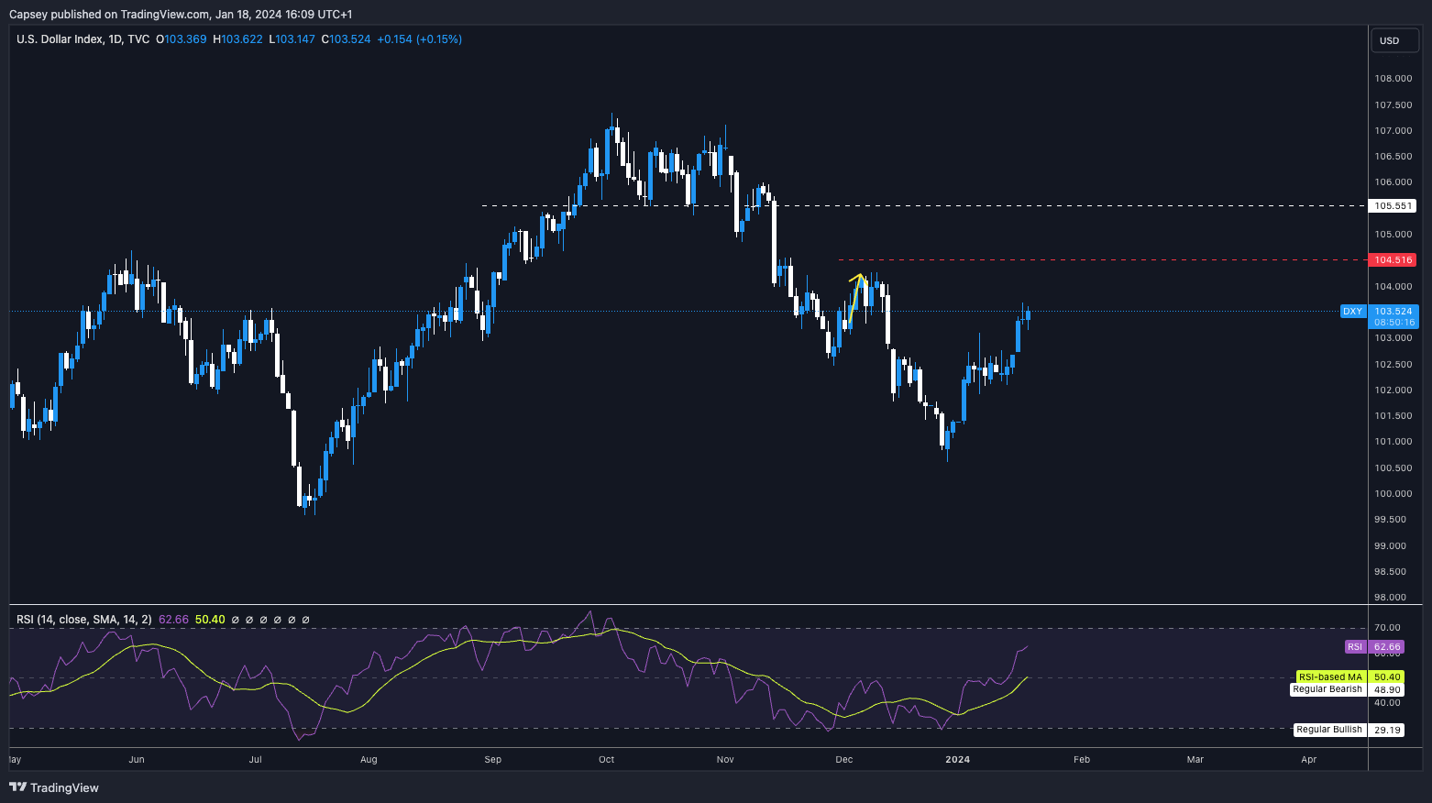Click the purple RSI price scale label

1355,646
